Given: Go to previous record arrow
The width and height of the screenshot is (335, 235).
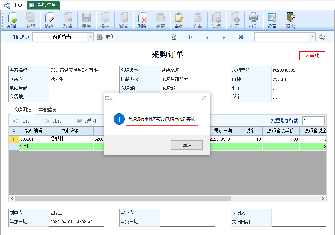Looking at the screenshot, I should tap(207, 37).
